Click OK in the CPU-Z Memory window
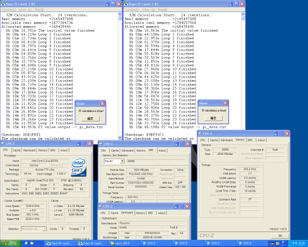308x247 pixels. (x=280, y=236)
